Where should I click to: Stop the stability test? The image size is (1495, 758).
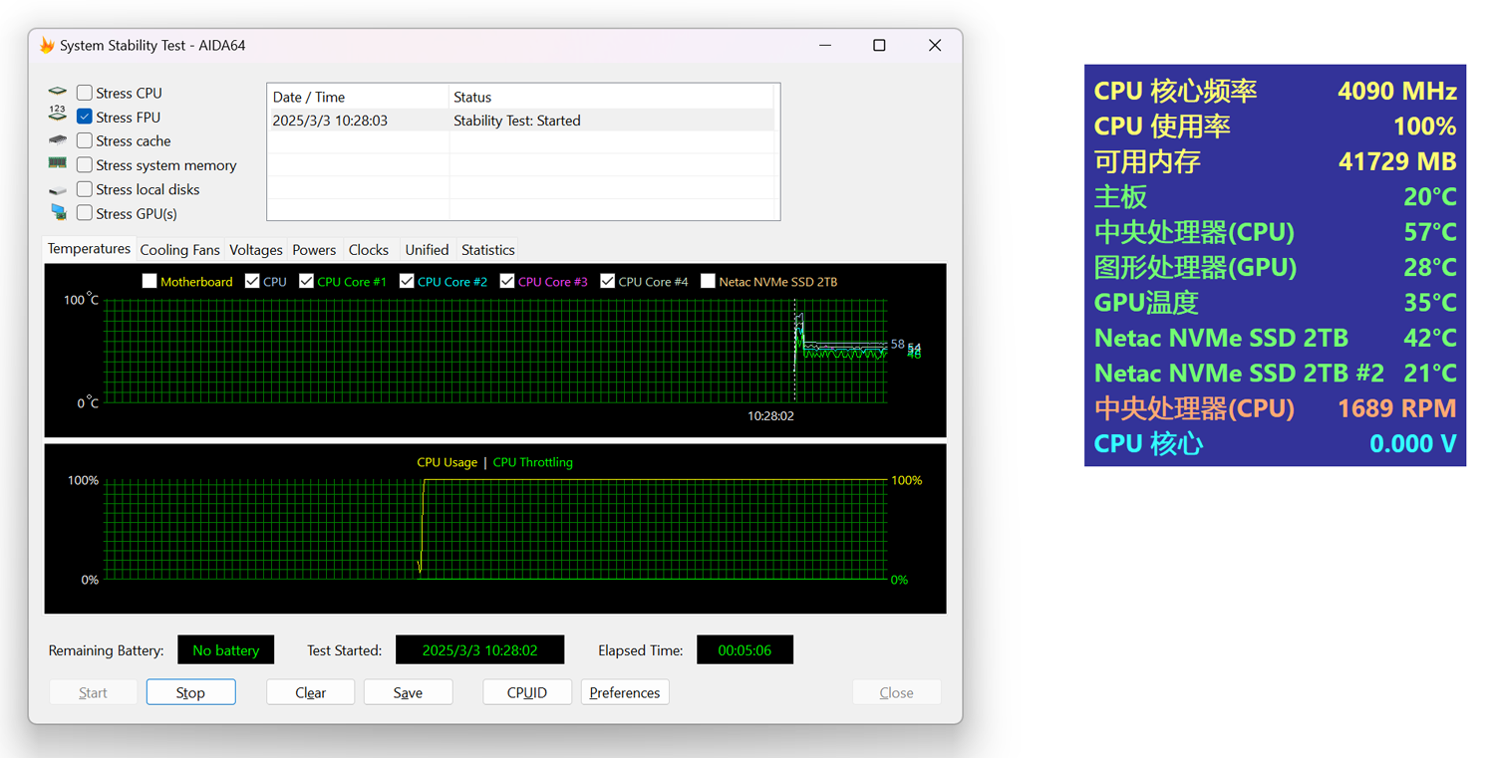pyautogui.click(x=190, y=692)
